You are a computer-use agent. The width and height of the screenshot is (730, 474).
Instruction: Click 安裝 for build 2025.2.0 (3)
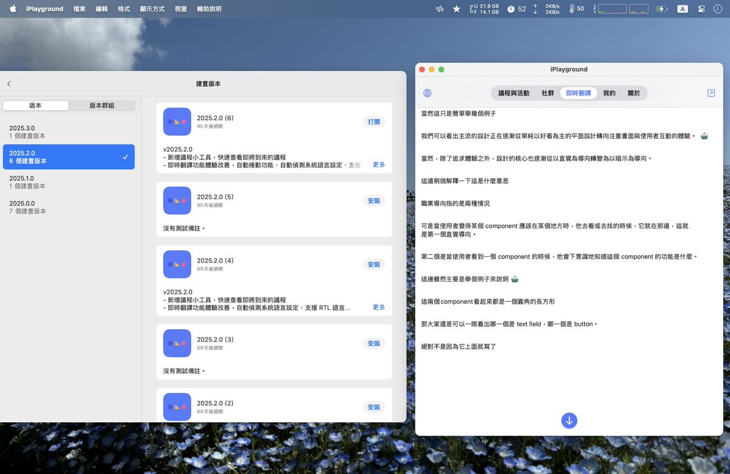pos(374,344)
